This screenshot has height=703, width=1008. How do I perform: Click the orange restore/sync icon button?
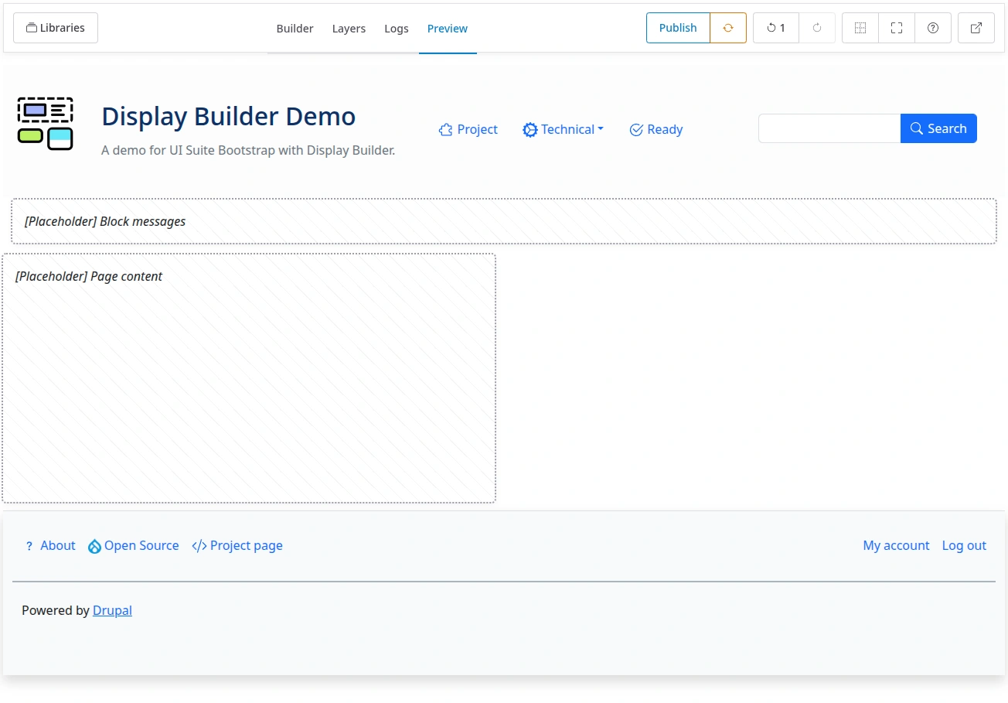click(727, 28)
